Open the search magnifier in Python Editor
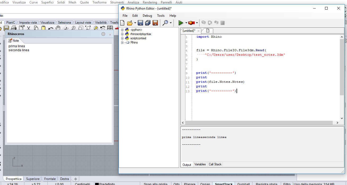The width and height of the screenshot is (347, 185). coord(165,23)
